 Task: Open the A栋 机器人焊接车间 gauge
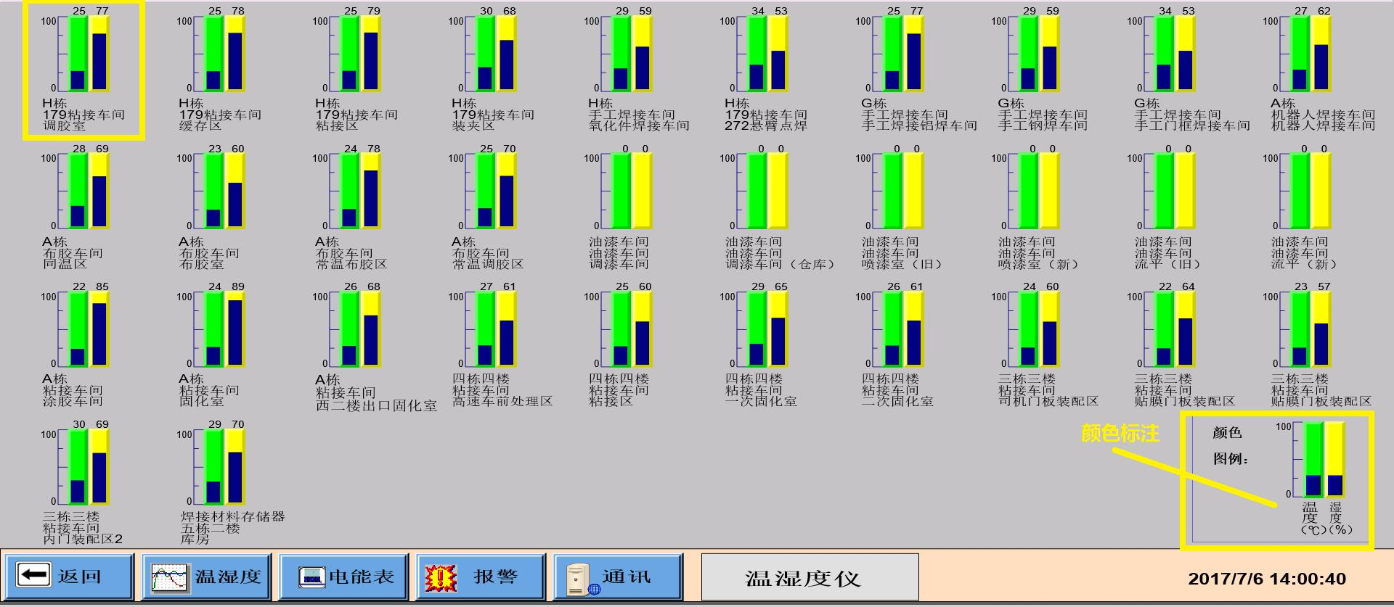1311,54
